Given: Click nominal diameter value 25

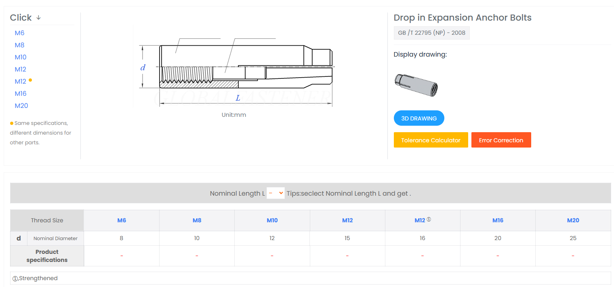Looking at the screenshot, I should point(573,238).
